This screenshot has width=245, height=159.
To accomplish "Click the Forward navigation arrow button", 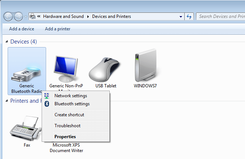I will [x=18, y=16].
